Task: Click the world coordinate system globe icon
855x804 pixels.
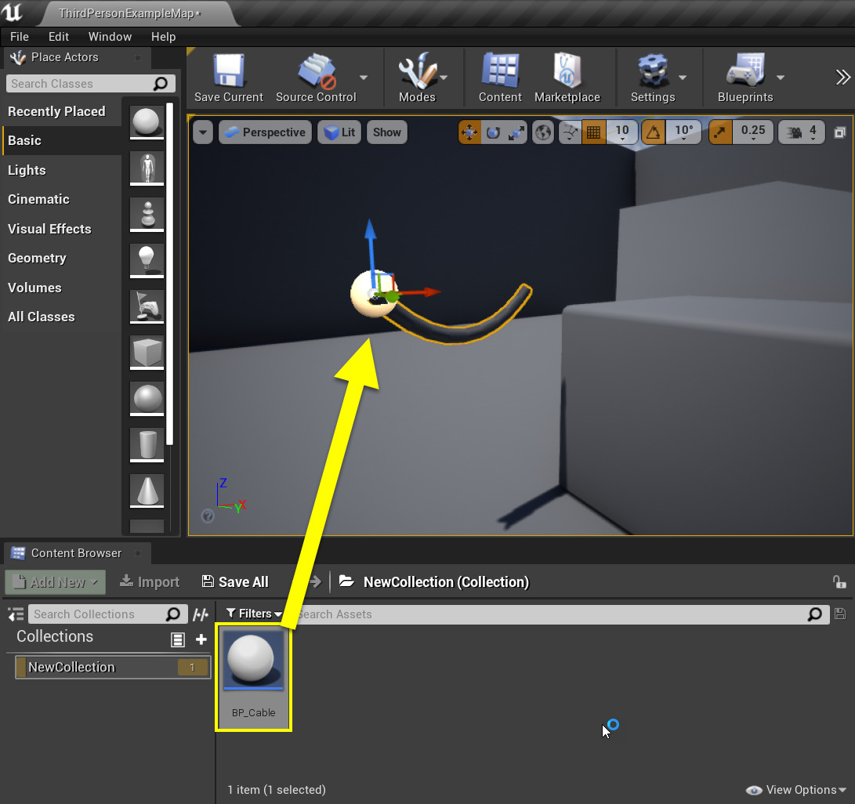Action: coord(542,132)
